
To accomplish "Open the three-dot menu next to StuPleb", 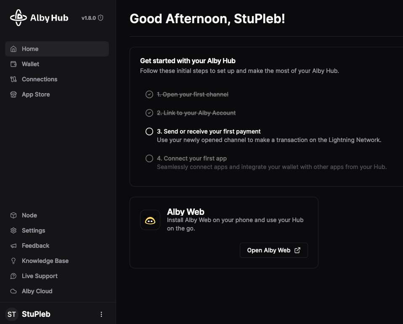I will click(x=101, y=314).
